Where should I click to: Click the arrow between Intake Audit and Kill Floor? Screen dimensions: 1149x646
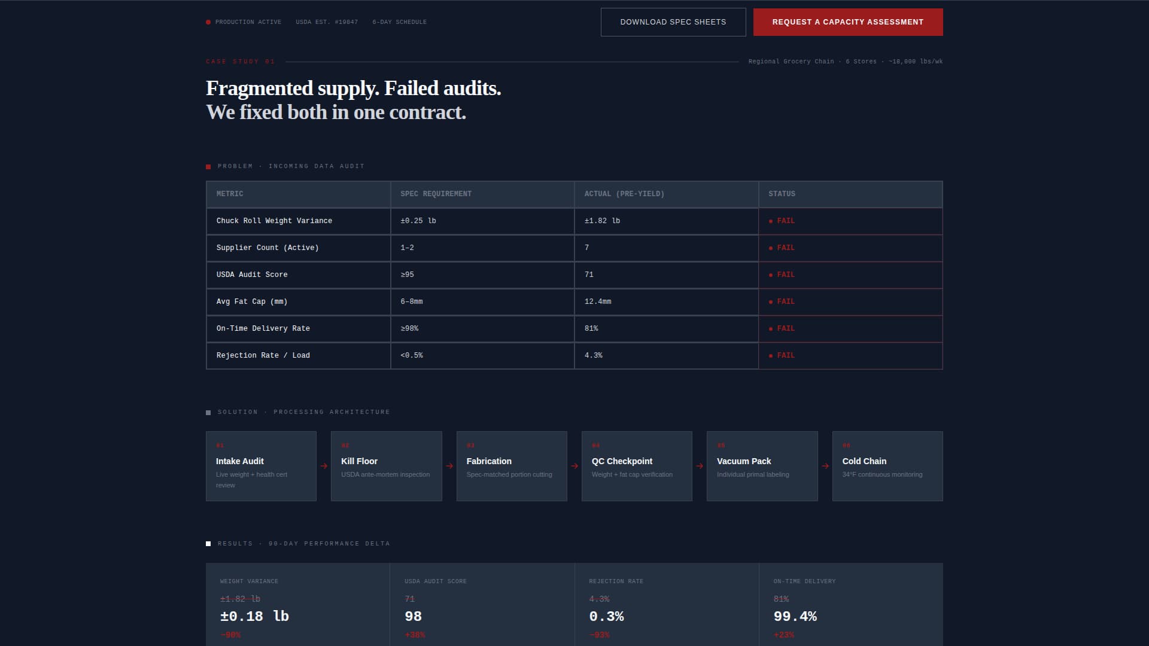point(323,466)
